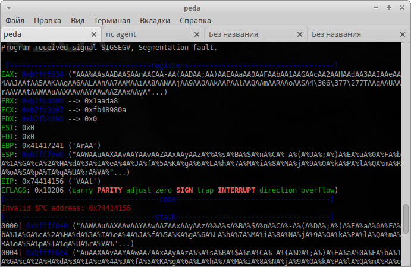Close the peda tab
Image resolution: width=411 pixels, height=267 pixels.
point(94,34)
